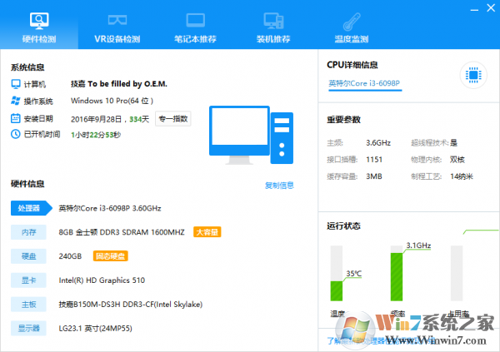Click the calendar 安装日期 icon
The height and width of the screenshot is (352, 500).
(x=16, y=118)
